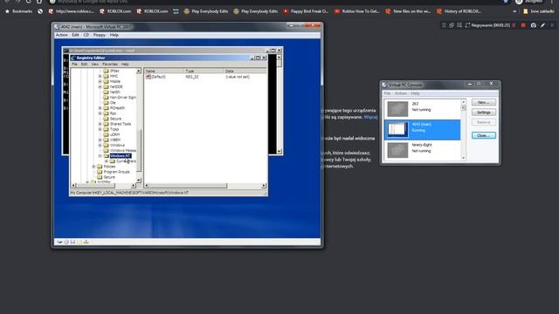The height and width of the screenshot is (314, 559).
Task: Open the Edit menu in Registry Editor
Action: point(84,64)
